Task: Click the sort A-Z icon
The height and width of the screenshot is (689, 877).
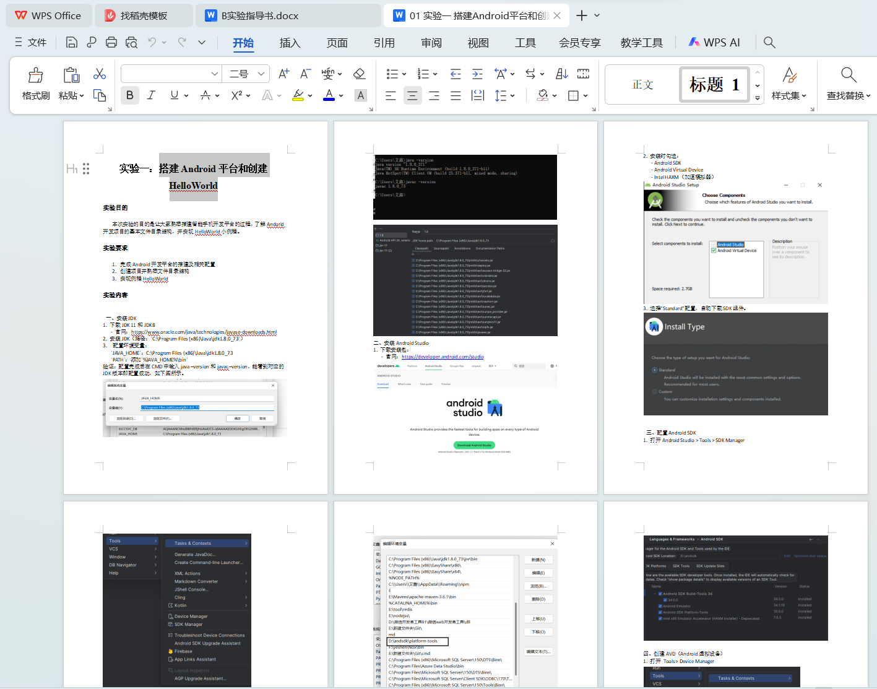Action: pos(562,74)
